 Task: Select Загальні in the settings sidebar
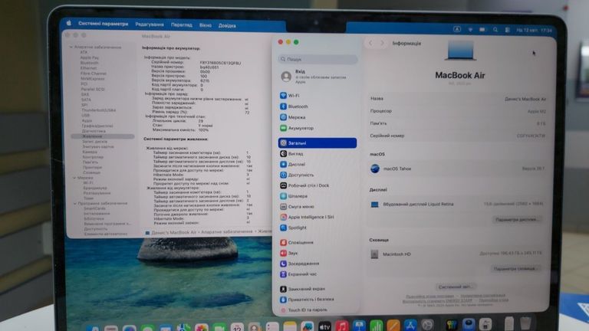pyautogui.click(x=318, y=143)
